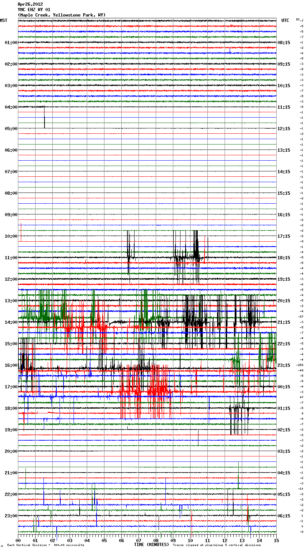The width and height of the screenshot is (305, 550).
Task: Click the MST time label '10:00'
Action: click(x=11, y=236)
